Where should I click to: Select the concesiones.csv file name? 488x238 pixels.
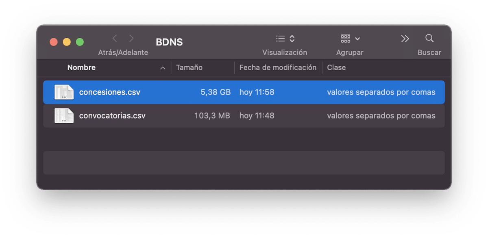109,92
